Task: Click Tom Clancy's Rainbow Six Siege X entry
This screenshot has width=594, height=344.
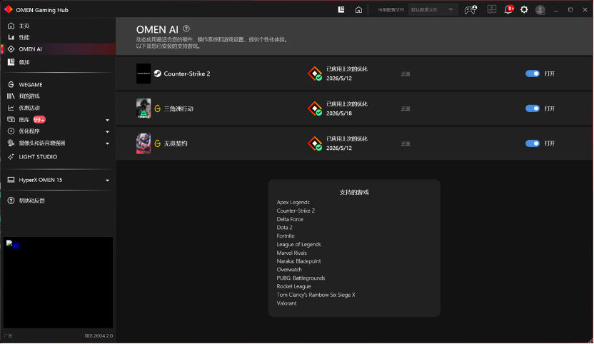Action: (x=316, y=295)
